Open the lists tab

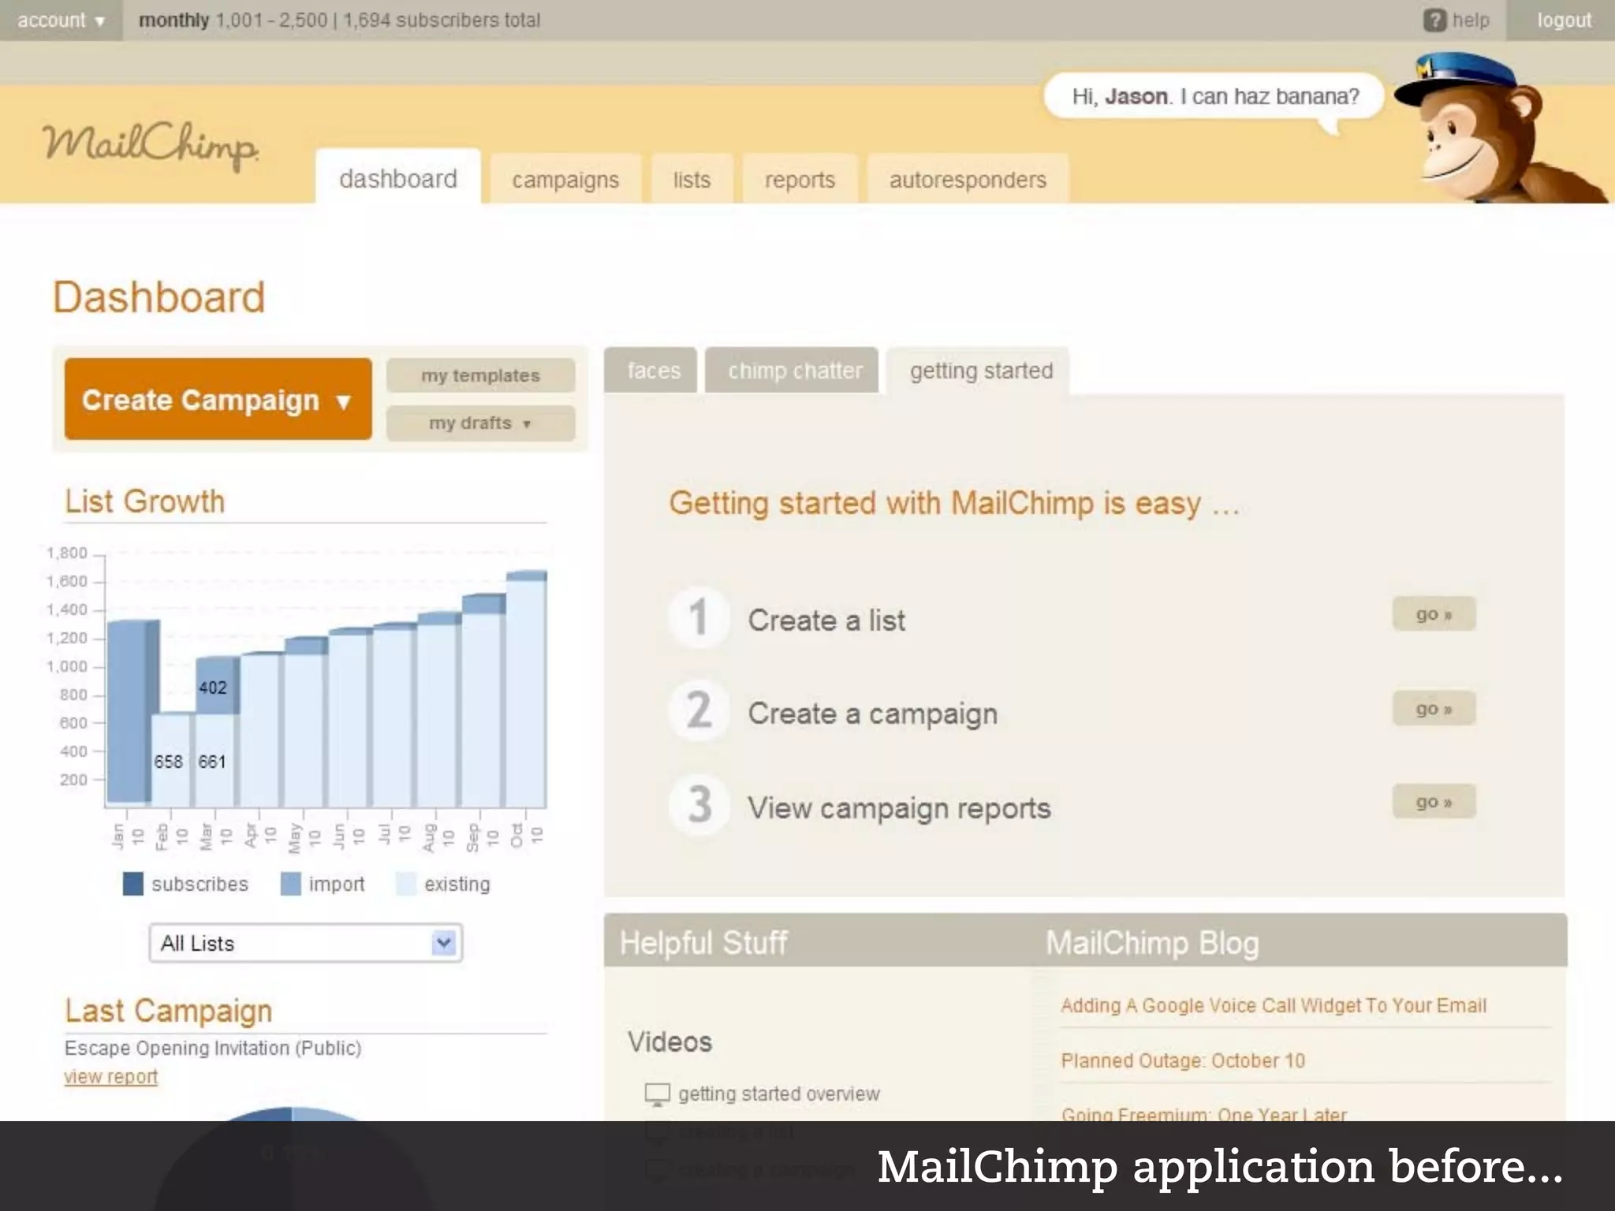692,180
